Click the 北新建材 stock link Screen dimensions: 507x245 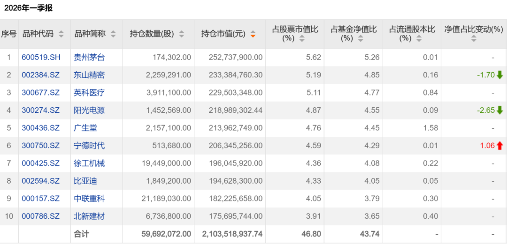tap(89, 216)
